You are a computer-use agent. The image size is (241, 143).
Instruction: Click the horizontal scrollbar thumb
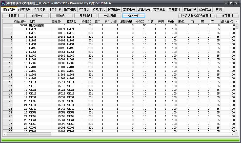pos(29,134)
